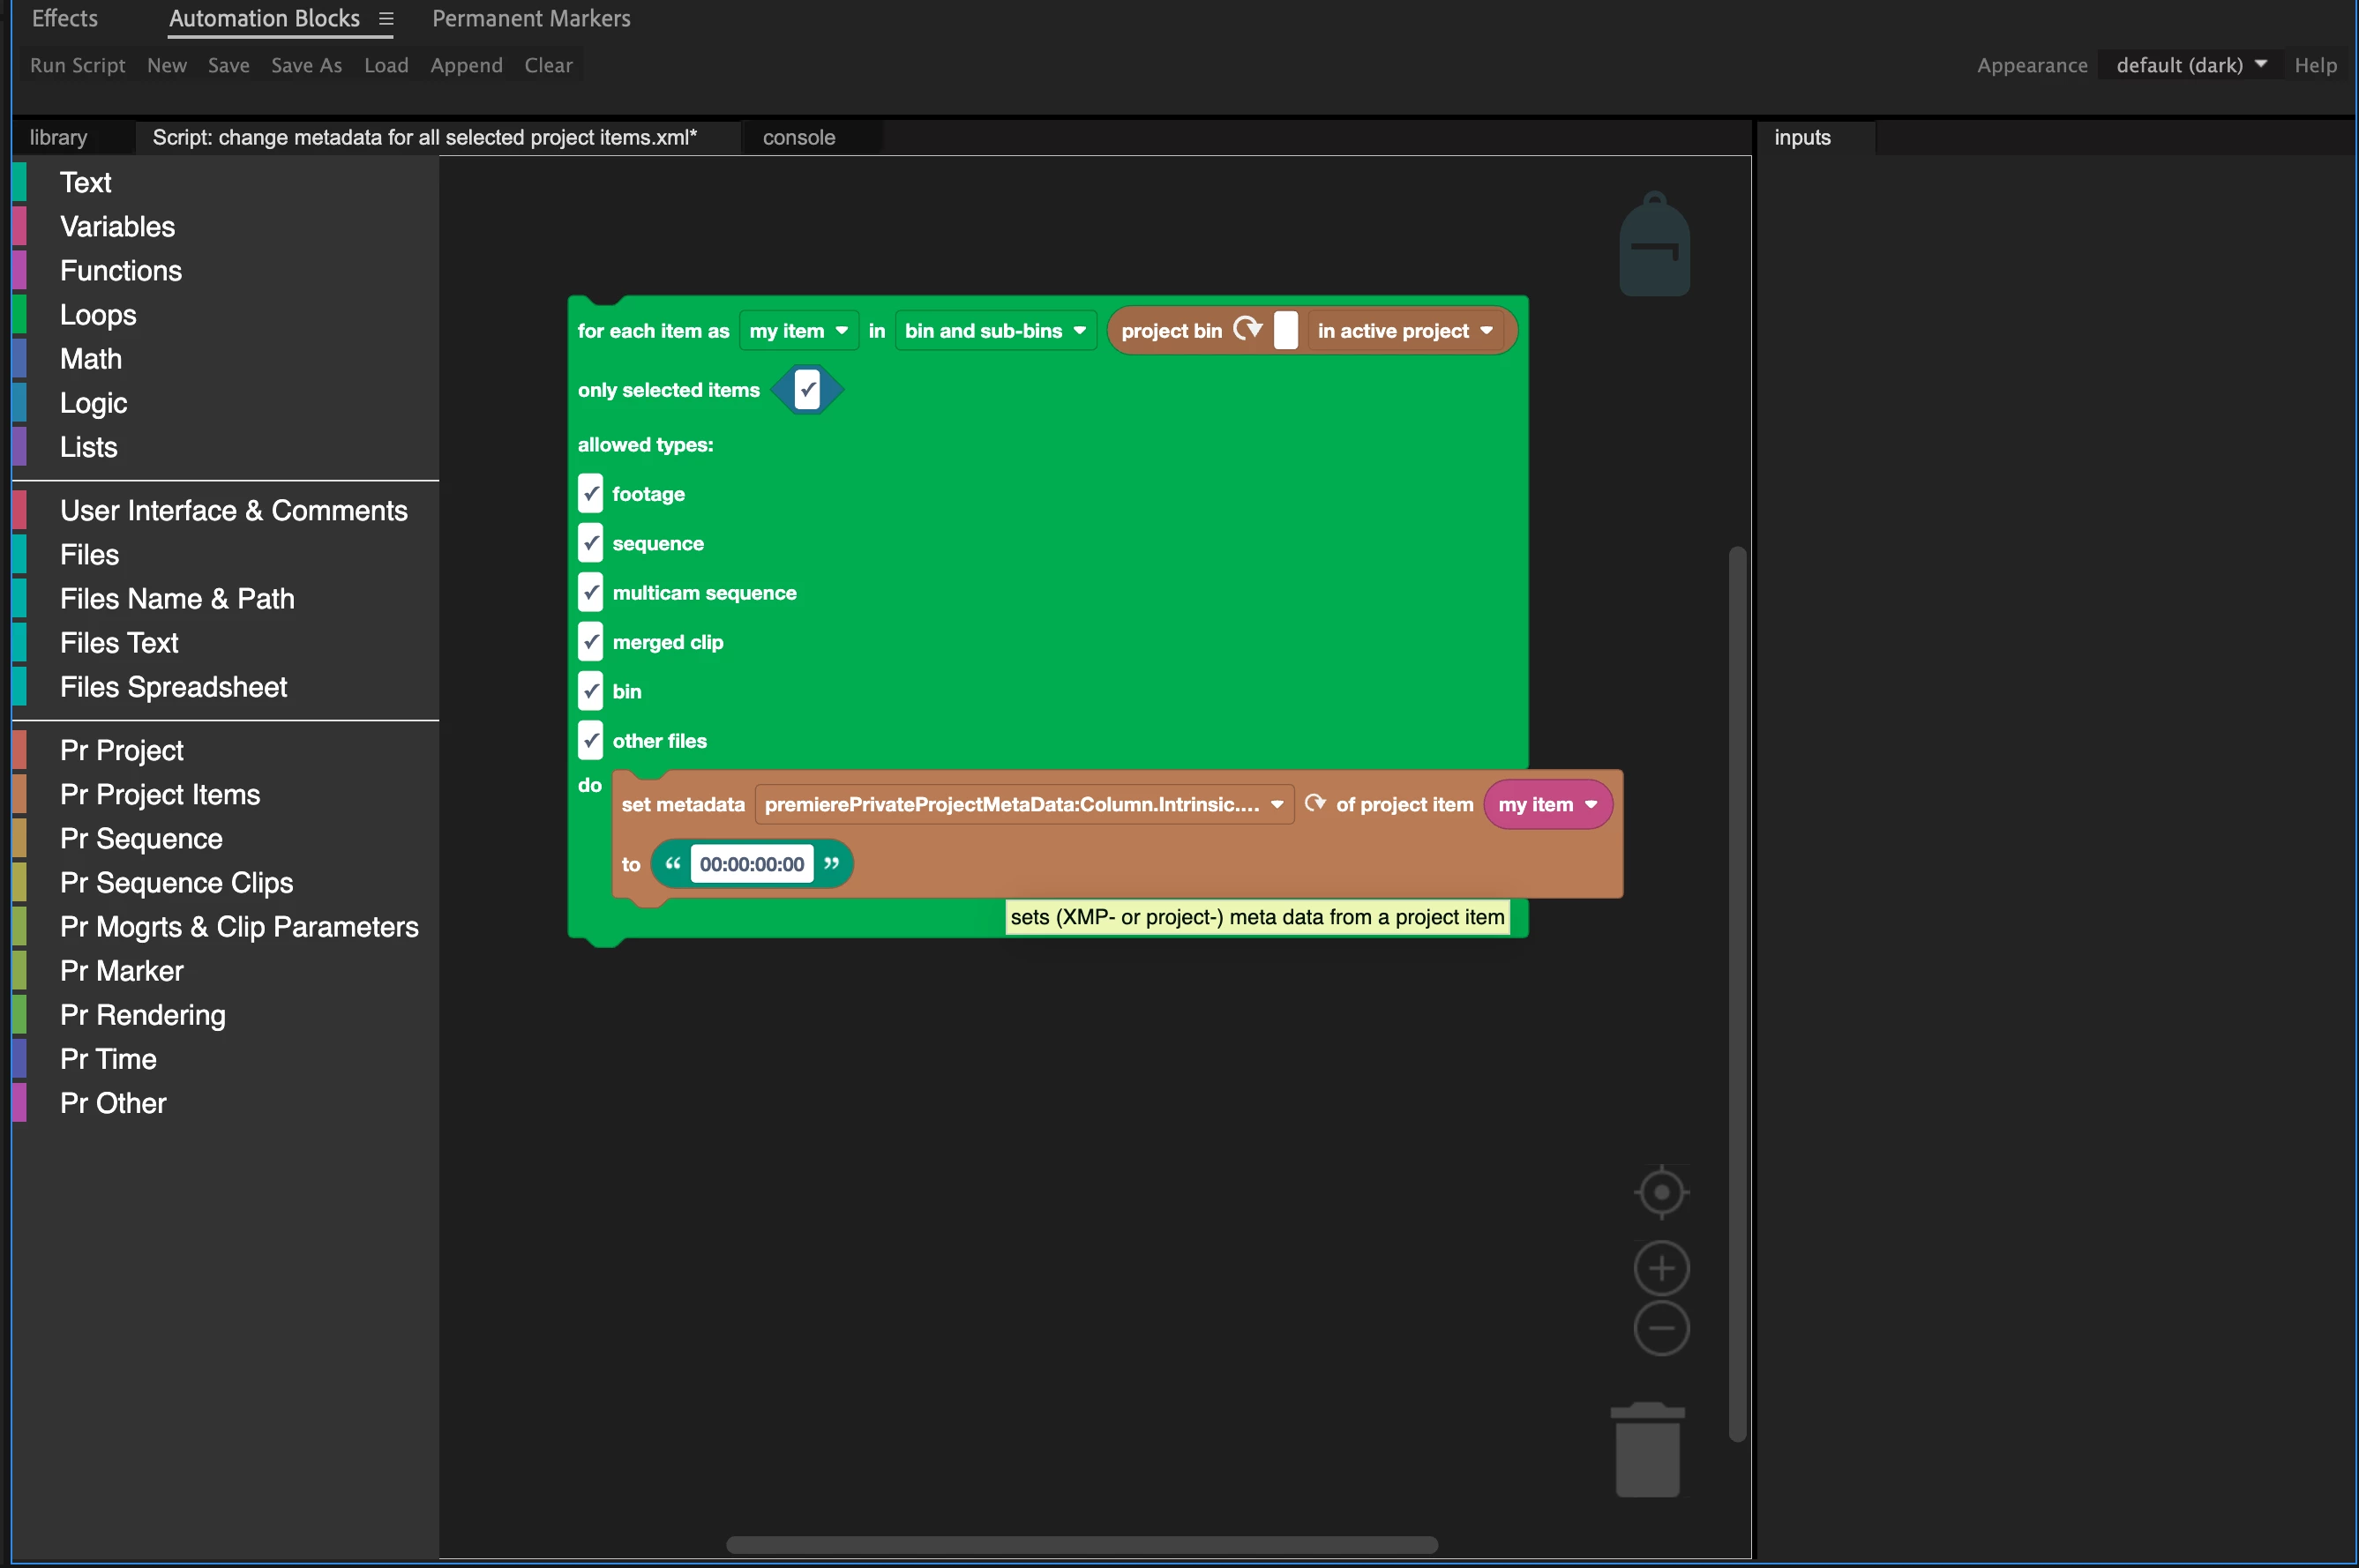This screenshot has width=2359, height=1568.
Task: Click the Clear button
Action: click(548, 65)
